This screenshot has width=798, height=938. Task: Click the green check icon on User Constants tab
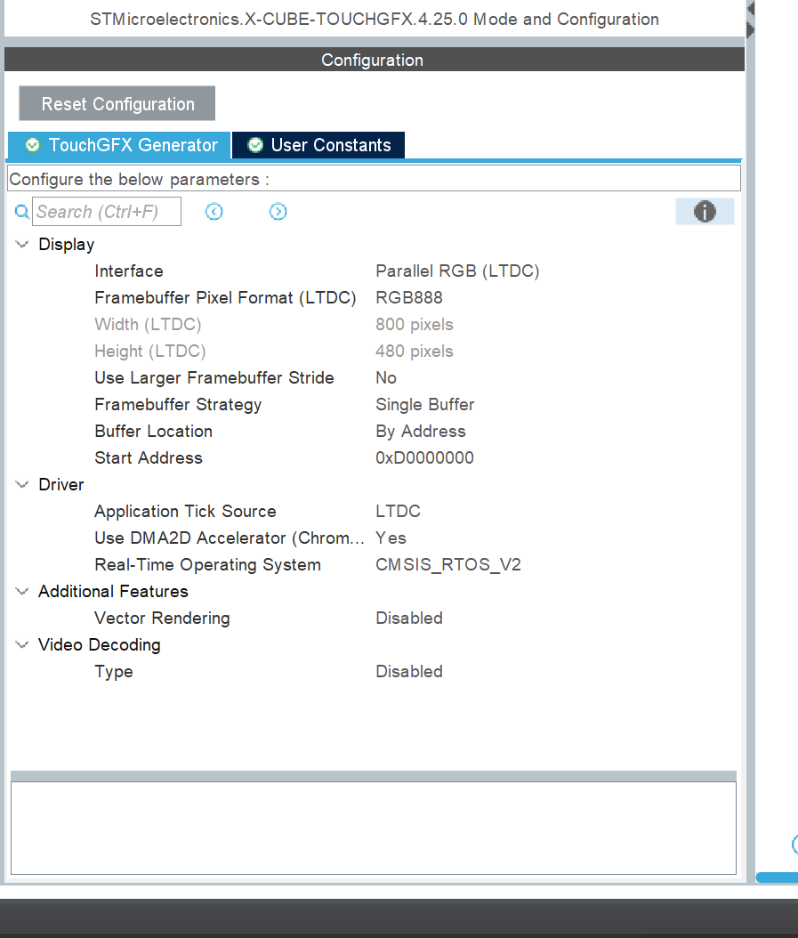pos(255,144)
